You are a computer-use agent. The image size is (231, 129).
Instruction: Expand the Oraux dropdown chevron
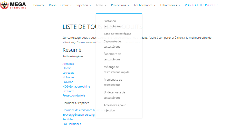(71, 5)
